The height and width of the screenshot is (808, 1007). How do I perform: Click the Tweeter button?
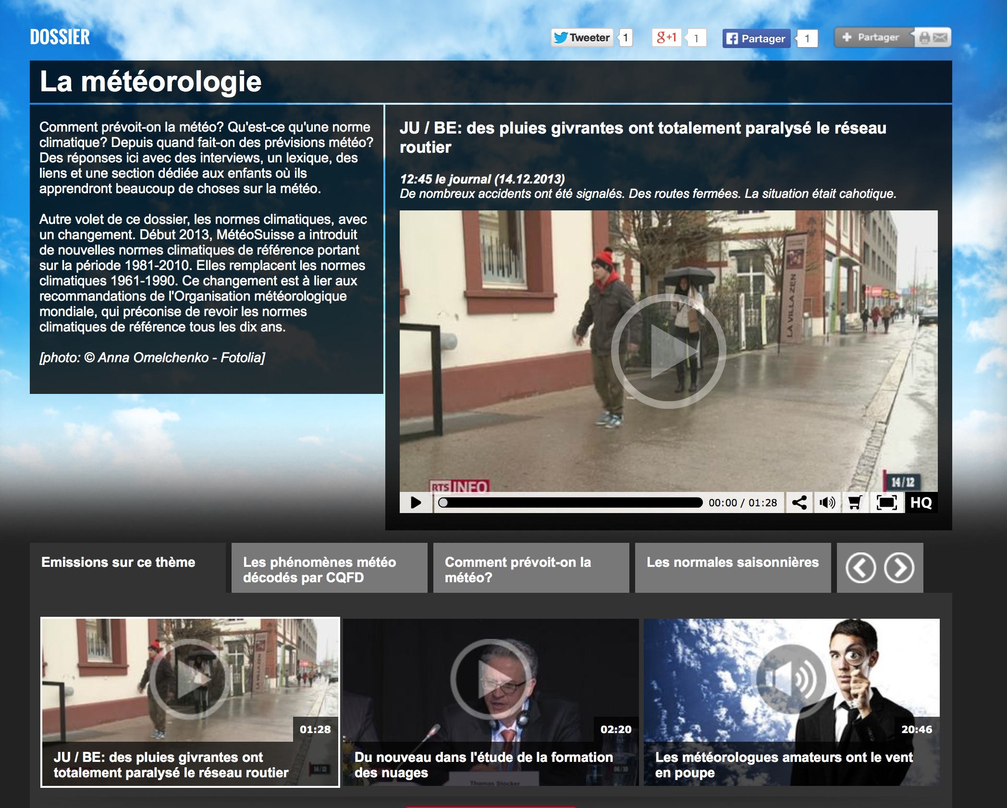coord(582,37)
